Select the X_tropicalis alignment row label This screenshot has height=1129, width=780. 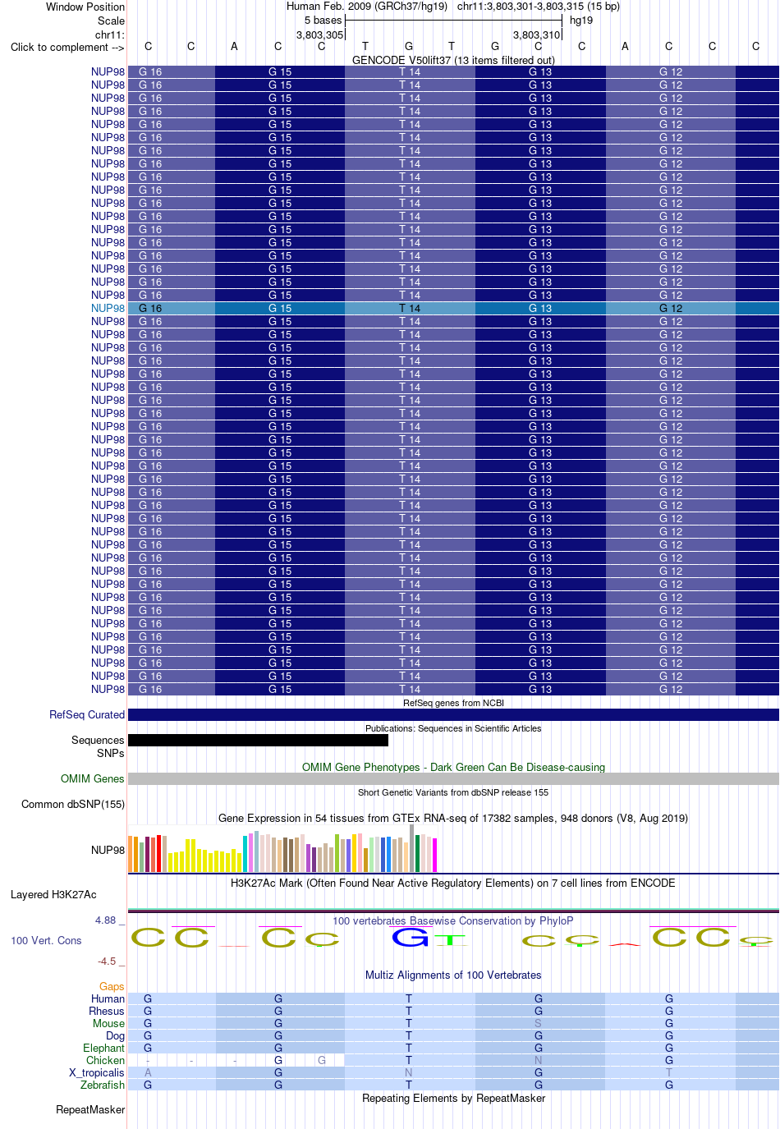click(96, 1072)
